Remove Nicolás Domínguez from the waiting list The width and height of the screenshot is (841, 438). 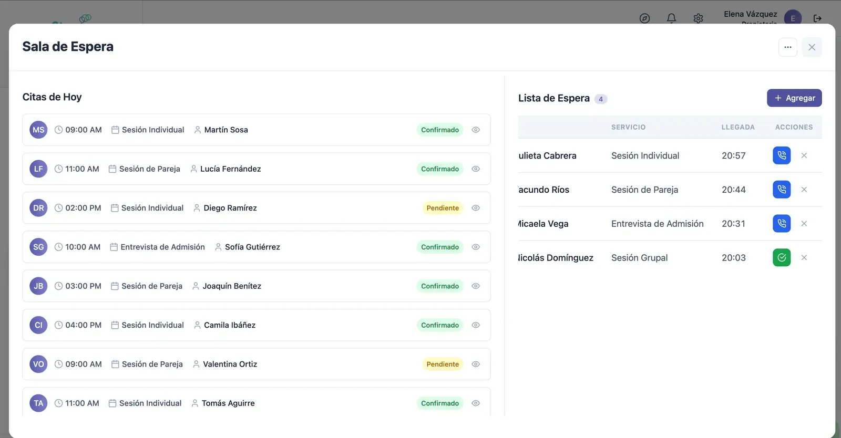(804, 258)
